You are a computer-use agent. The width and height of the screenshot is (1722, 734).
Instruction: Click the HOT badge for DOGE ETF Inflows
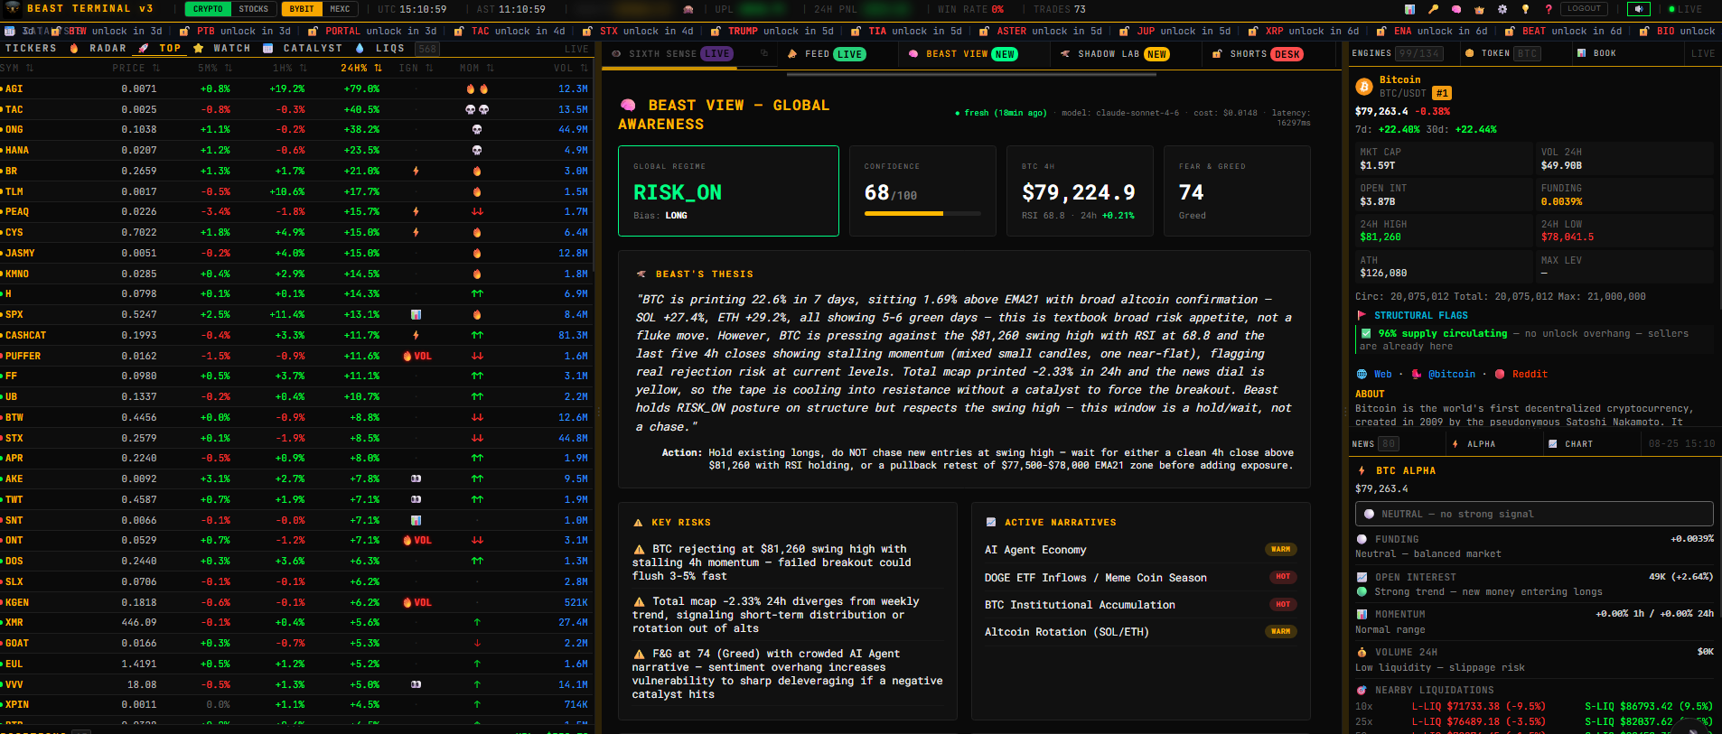(x=1283, y=577)
